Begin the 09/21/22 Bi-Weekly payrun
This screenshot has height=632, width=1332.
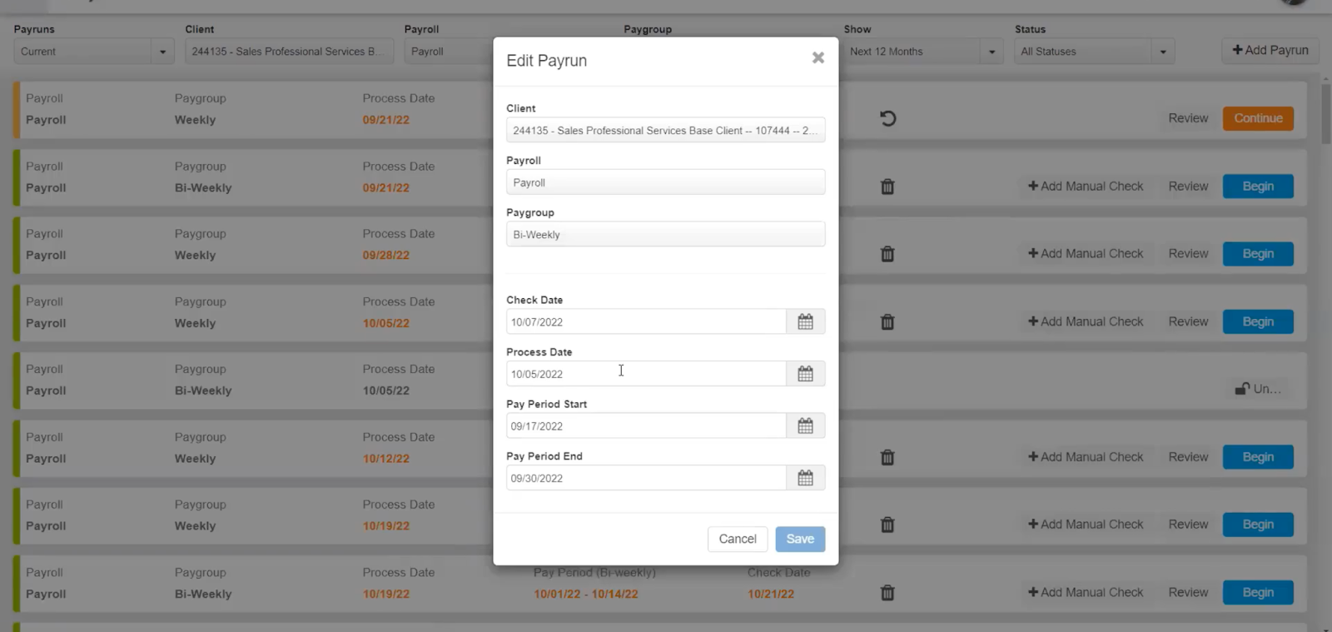point(1258,187)
